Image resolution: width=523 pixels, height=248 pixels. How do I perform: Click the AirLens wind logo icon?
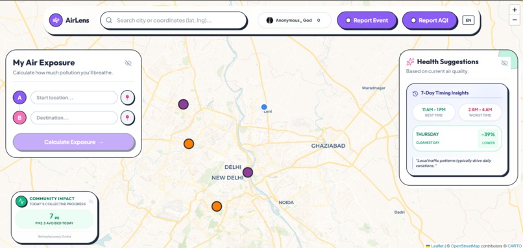tap(56, 20)
